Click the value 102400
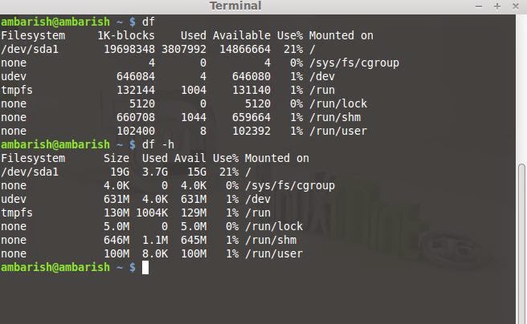527x324 pixels. 136,132
